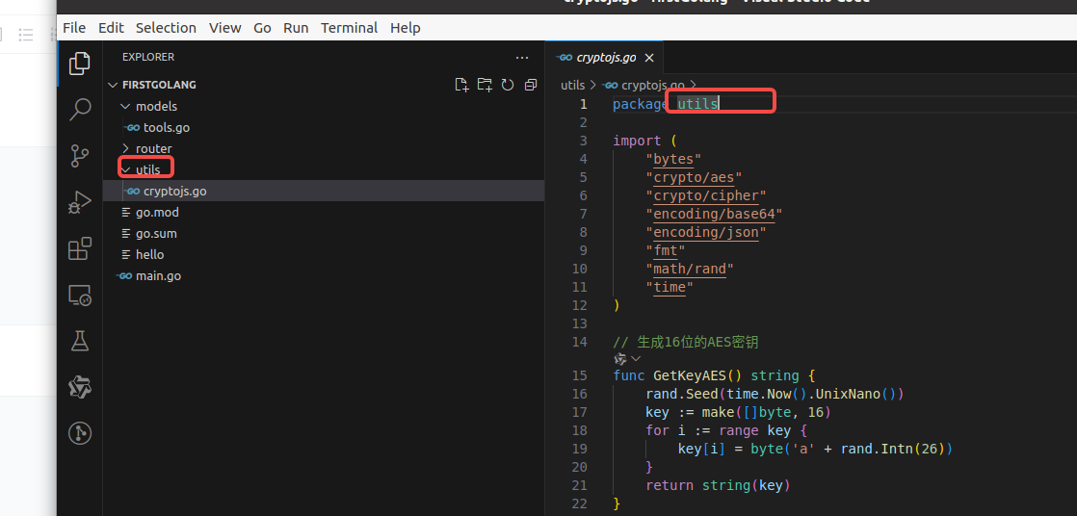Click the New Folder icon in Explorer

(485, 85)
